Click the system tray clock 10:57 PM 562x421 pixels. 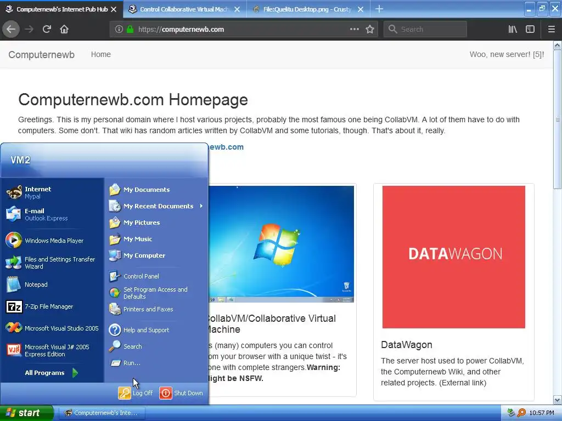542,413
